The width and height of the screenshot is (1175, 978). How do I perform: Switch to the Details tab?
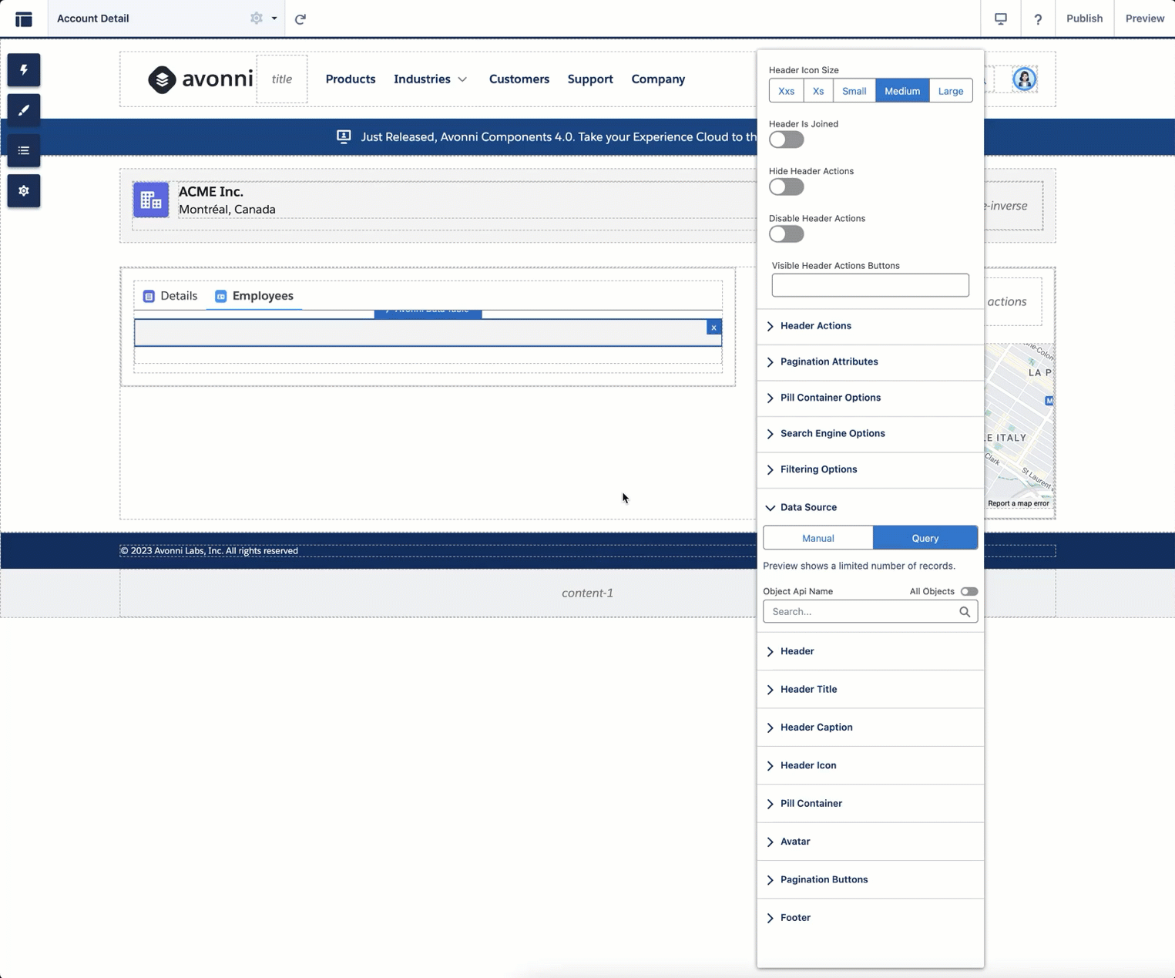point(170,296)
